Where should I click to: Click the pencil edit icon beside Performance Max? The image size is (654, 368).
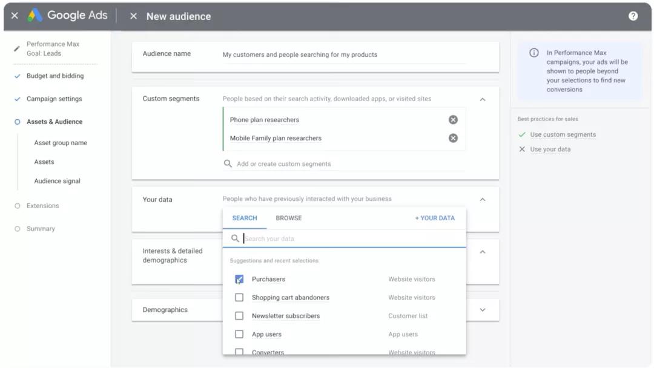click(17, 49)
